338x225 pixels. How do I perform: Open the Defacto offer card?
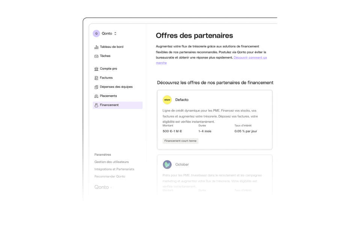(x=214, y=119)
